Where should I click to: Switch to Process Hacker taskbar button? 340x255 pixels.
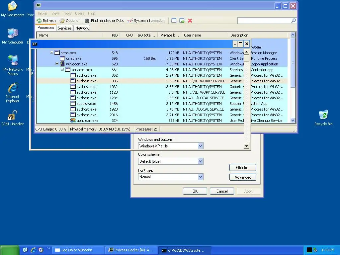(131, 250)
